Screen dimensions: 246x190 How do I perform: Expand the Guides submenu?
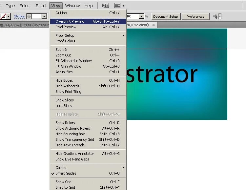click(88, 168)
